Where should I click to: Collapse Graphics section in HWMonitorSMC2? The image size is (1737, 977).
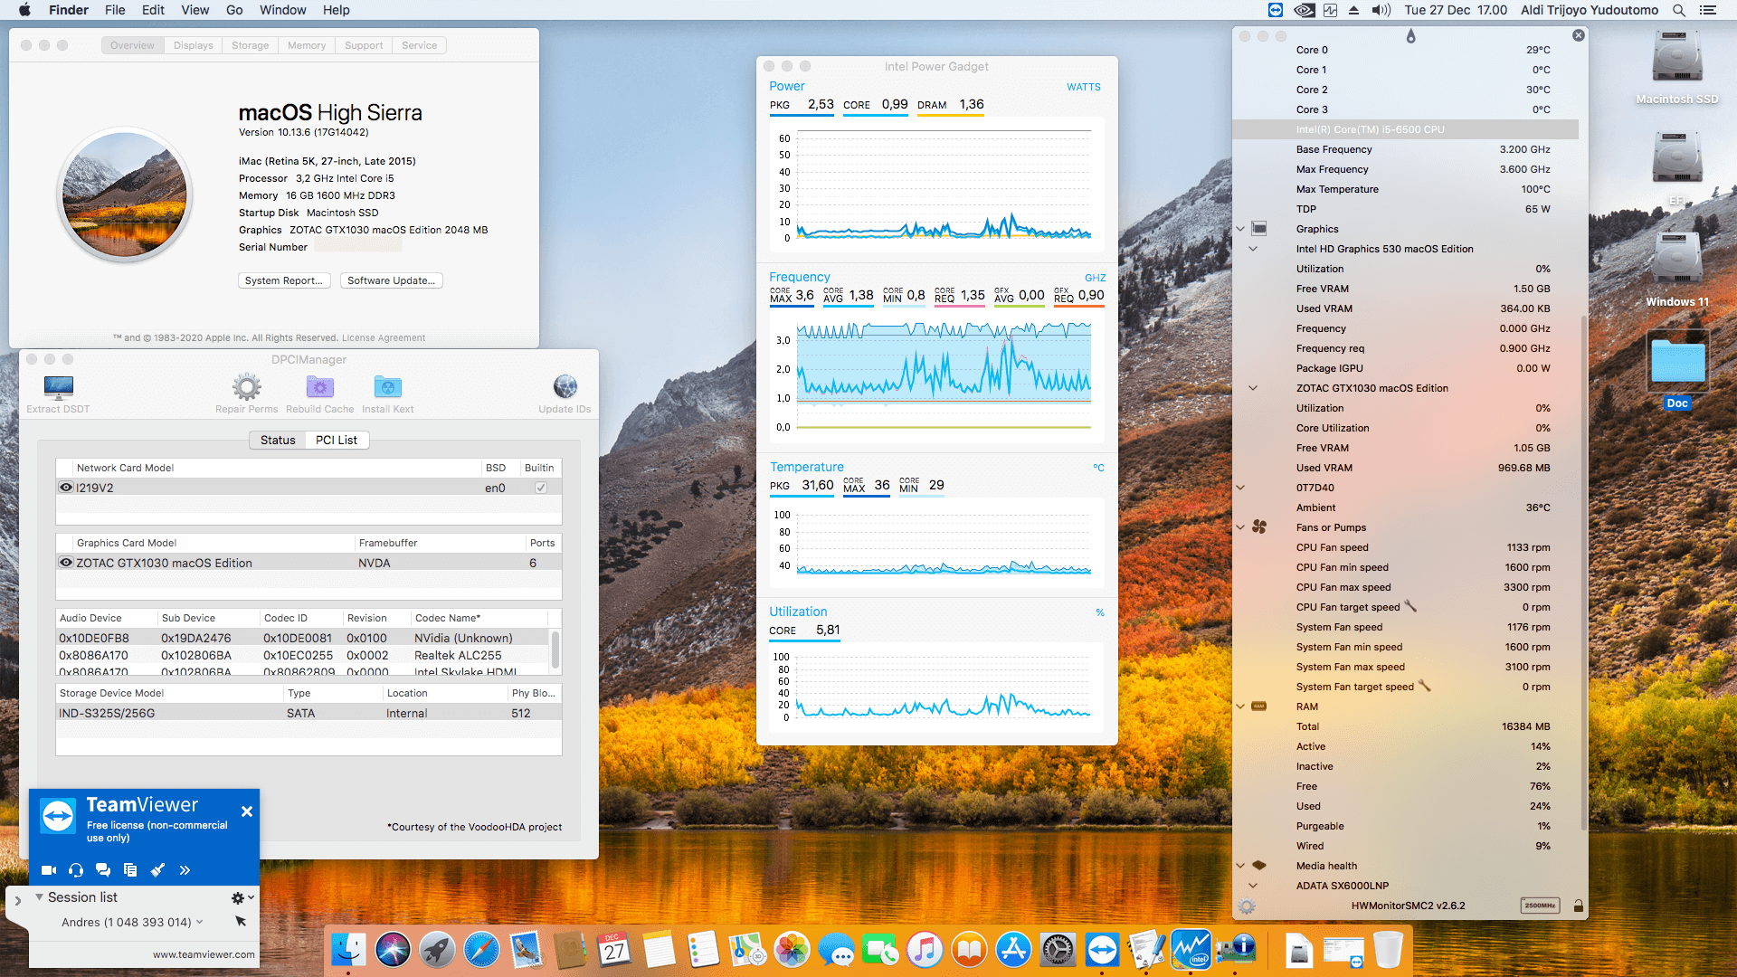[x=1240, y=229]
